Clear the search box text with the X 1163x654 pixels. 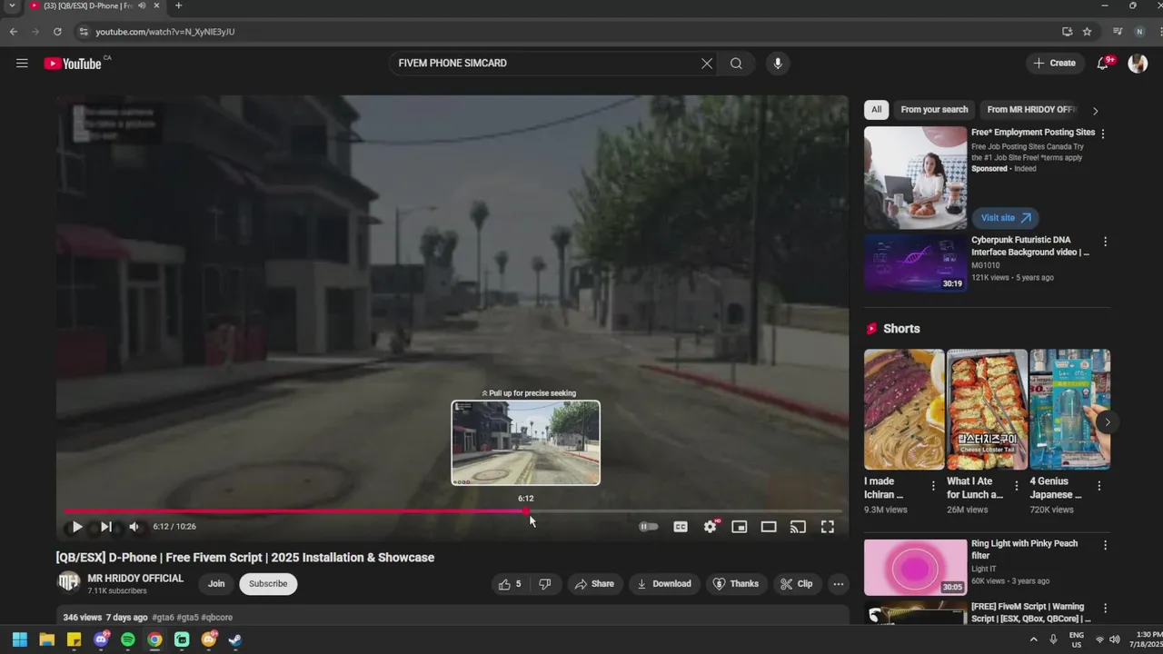(707, 64)
